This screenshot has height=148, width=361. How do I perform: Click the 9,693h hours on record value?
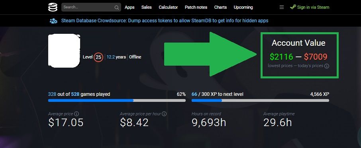[x=209, y=123]
